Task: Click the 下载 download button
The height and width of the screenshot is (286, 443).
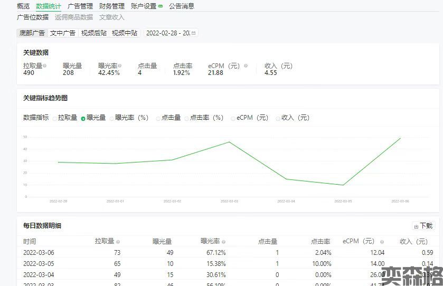Action: [423, 226]
